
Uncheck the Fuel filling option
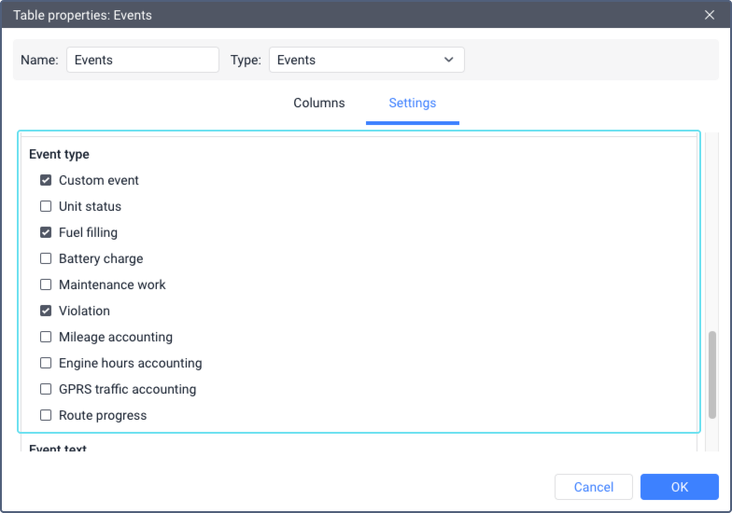(x=46, y=232)
